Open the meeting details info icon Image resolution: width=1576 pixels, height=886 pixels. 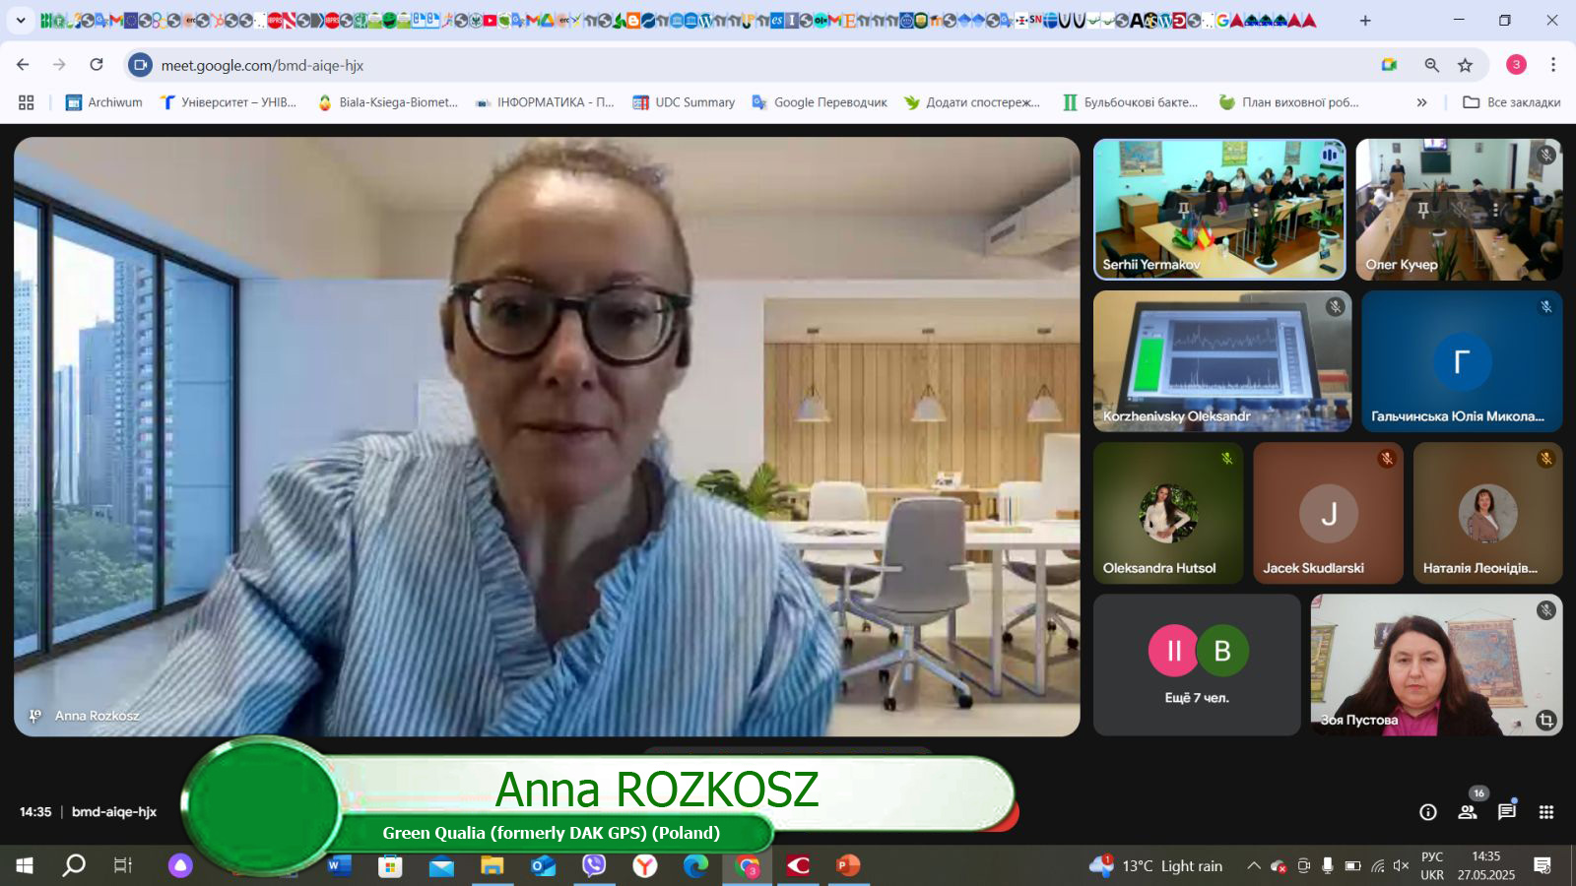point(1427,812)
